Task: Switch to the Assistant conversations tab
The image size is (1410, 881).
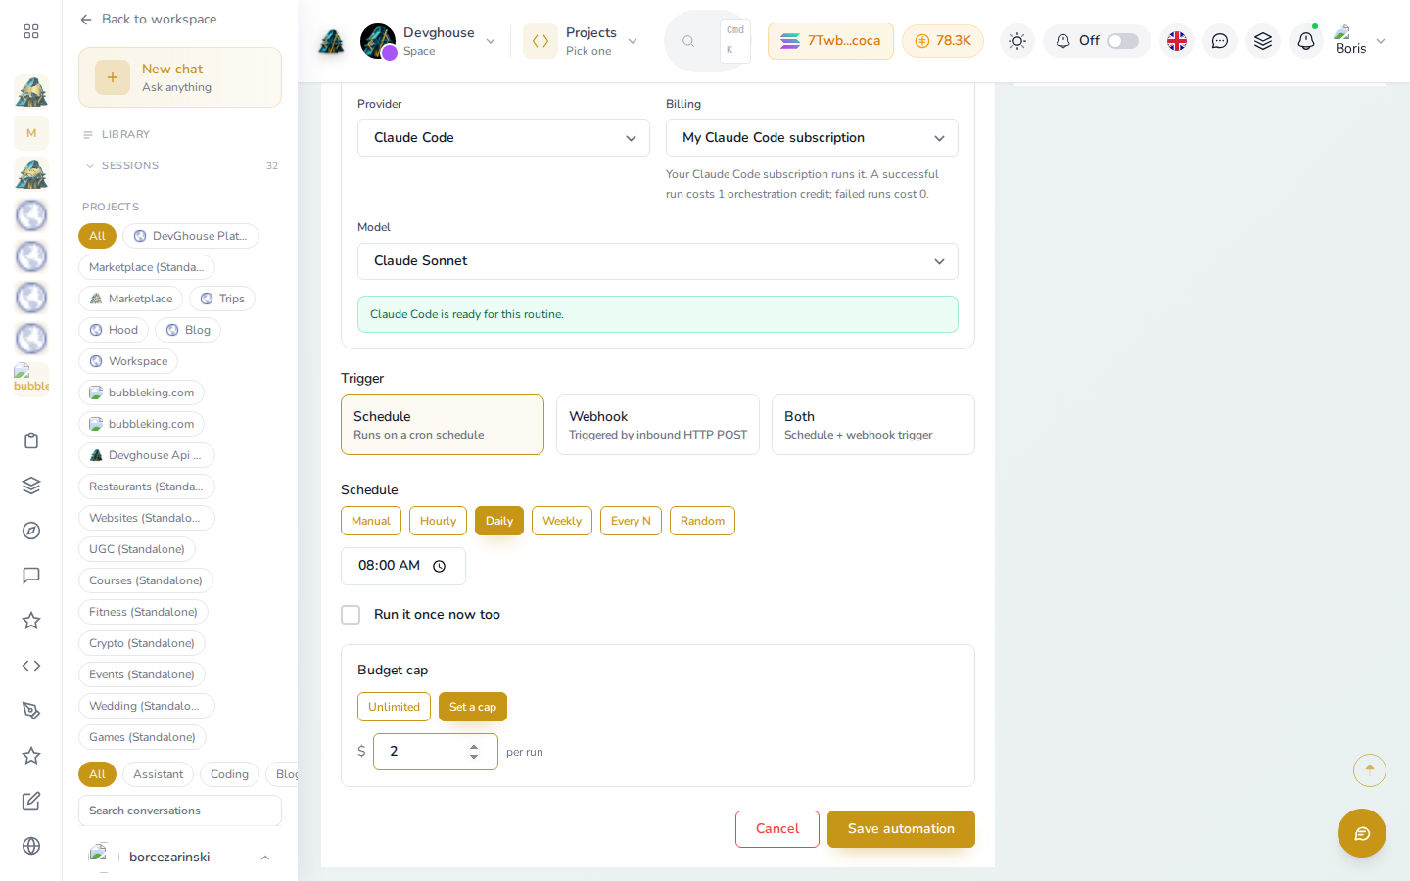Action: tap(159, 774)
